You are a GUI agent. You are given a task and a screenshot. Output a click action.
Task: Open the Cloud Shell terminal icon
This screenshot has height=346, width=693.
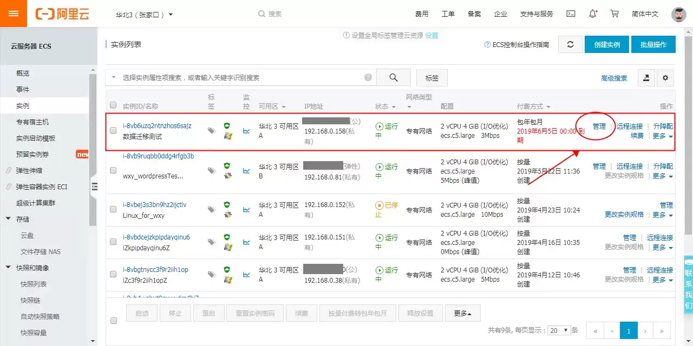[x=571, y=14]
